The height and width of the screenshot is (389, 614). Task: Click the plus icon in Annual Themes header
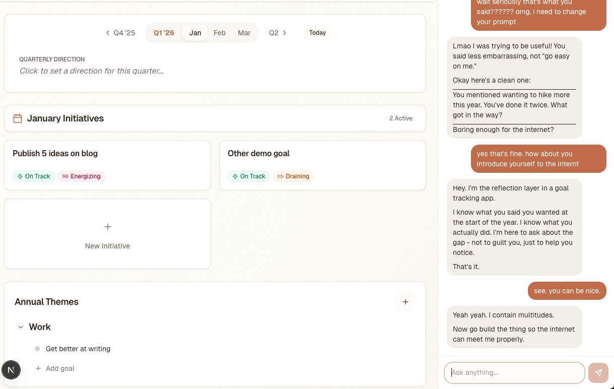pos(405,302)
